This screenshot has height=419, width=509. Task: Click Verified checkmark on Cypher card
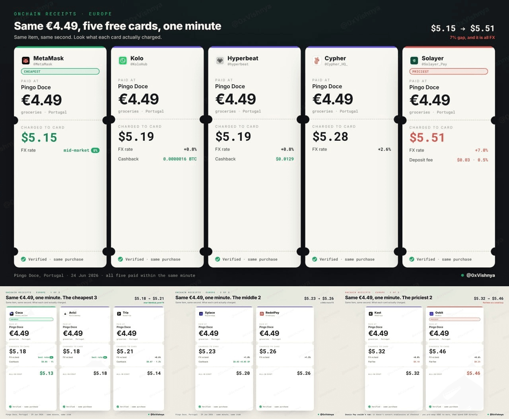pyautogui.click(x=315, y=259)
